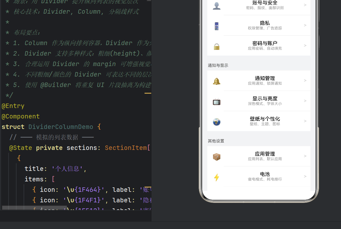Click the package icon for 应用管理
The height and width of the screenshot is (229, 341).
point(217,157)
